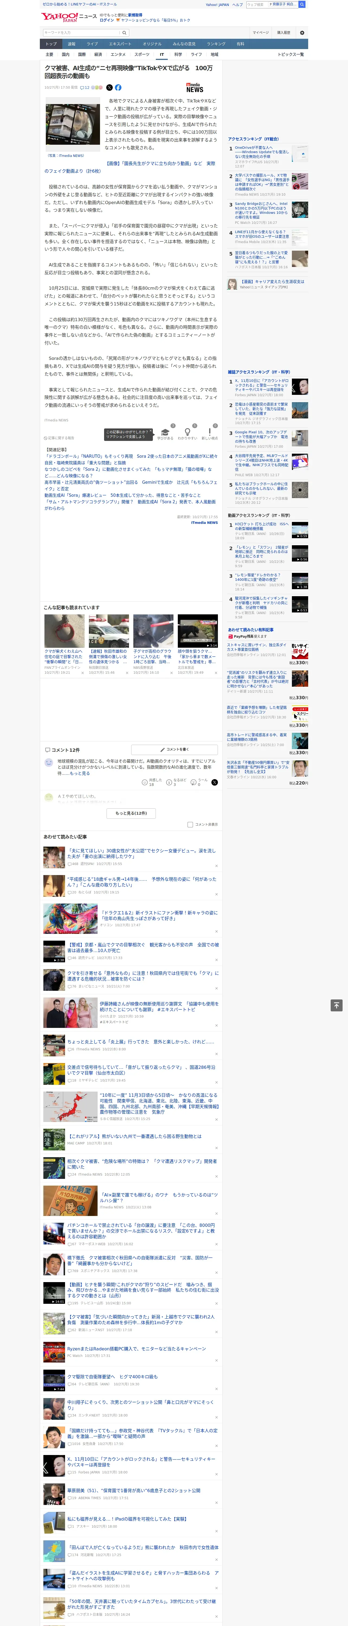This screenshot has width=348, height=1626.
Task: Select the ランキング tab
Action: click(x=216, y=44)
